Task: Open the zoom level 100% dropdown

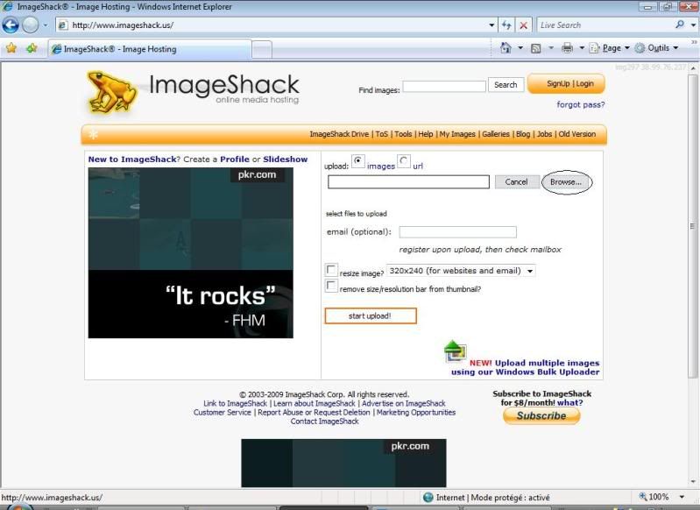Action: point(682,497)
